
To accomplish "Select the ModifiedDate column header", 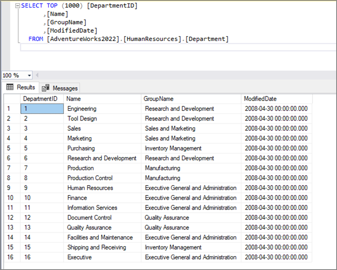I will pyautogui.click(x=277, y=99).
